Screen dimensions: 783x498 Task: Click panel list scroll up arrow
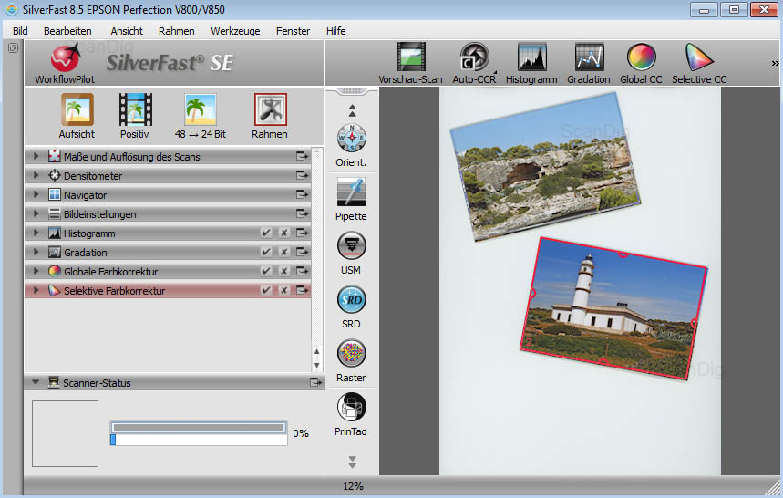(316, 352)
